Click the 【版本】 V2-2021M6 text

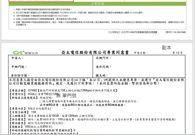click(175, 32)
